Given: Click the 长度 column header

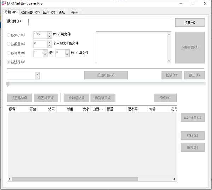Looking at the screenshot, I should point(66,109).
